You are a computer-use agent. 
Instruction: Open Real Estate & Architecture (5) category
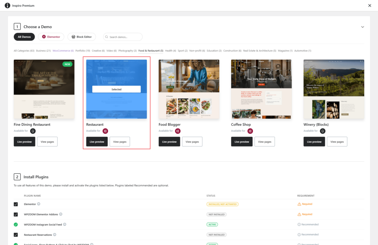[x=260, y=51]
